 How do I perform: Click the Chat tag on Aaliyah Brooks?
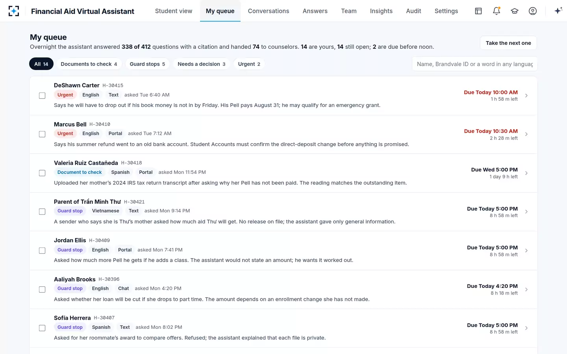click(124, 288)
